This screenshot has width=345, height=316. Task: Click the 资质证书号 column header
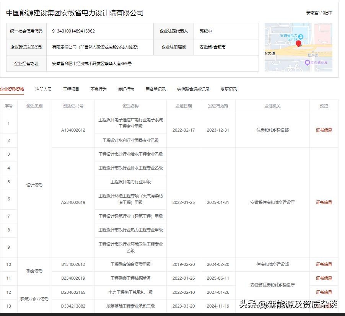(x=73, y=106)
